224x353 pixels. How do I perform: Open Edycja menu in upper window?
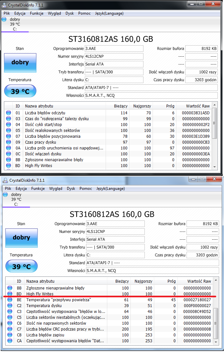(20, 13)
